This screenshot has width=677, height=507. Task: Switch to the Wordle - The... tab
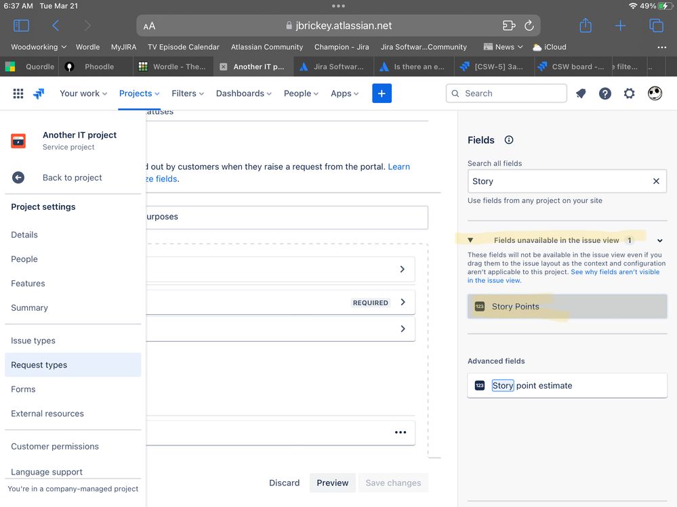coord(173,67)
